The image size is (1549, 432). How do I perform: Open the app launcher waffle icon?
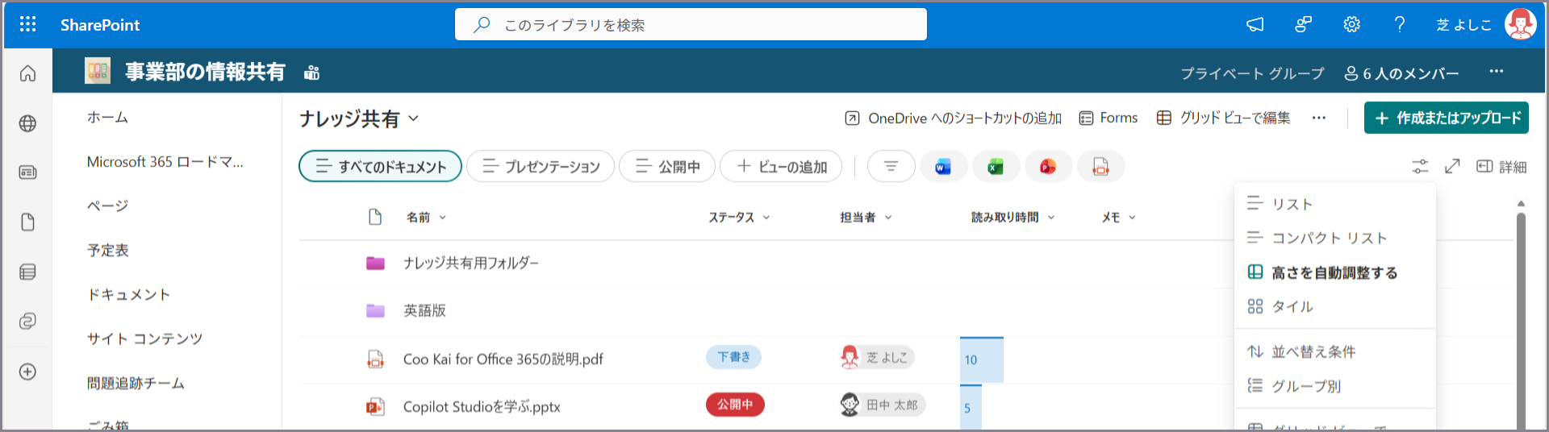pos(27,24)
